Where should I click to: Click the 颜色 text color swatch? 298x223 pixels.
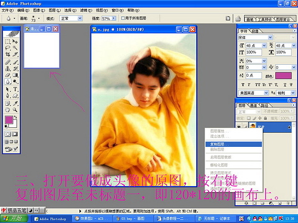click(284, 76)
